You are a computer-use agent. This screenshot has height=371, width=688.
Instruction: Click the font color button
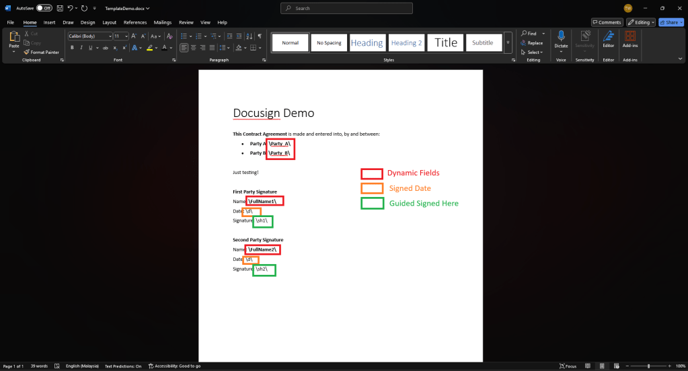pyautogui.click(x=165, y=48)
